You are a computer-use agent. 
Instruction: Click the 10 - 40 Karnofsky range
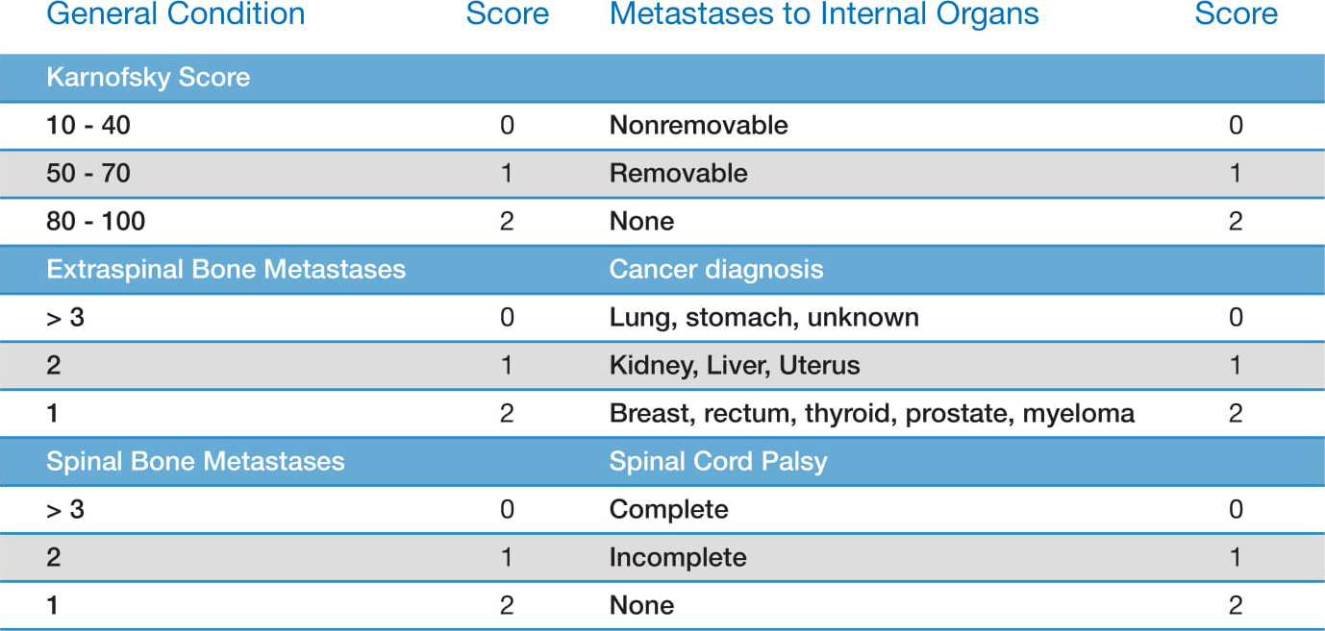point(87,125)
